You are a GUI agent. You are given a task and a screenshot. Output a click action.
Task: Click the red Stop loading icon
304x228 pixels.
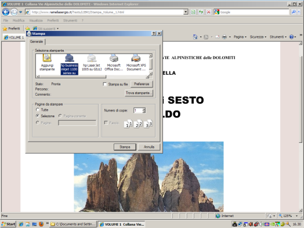(x=208, y=12)
